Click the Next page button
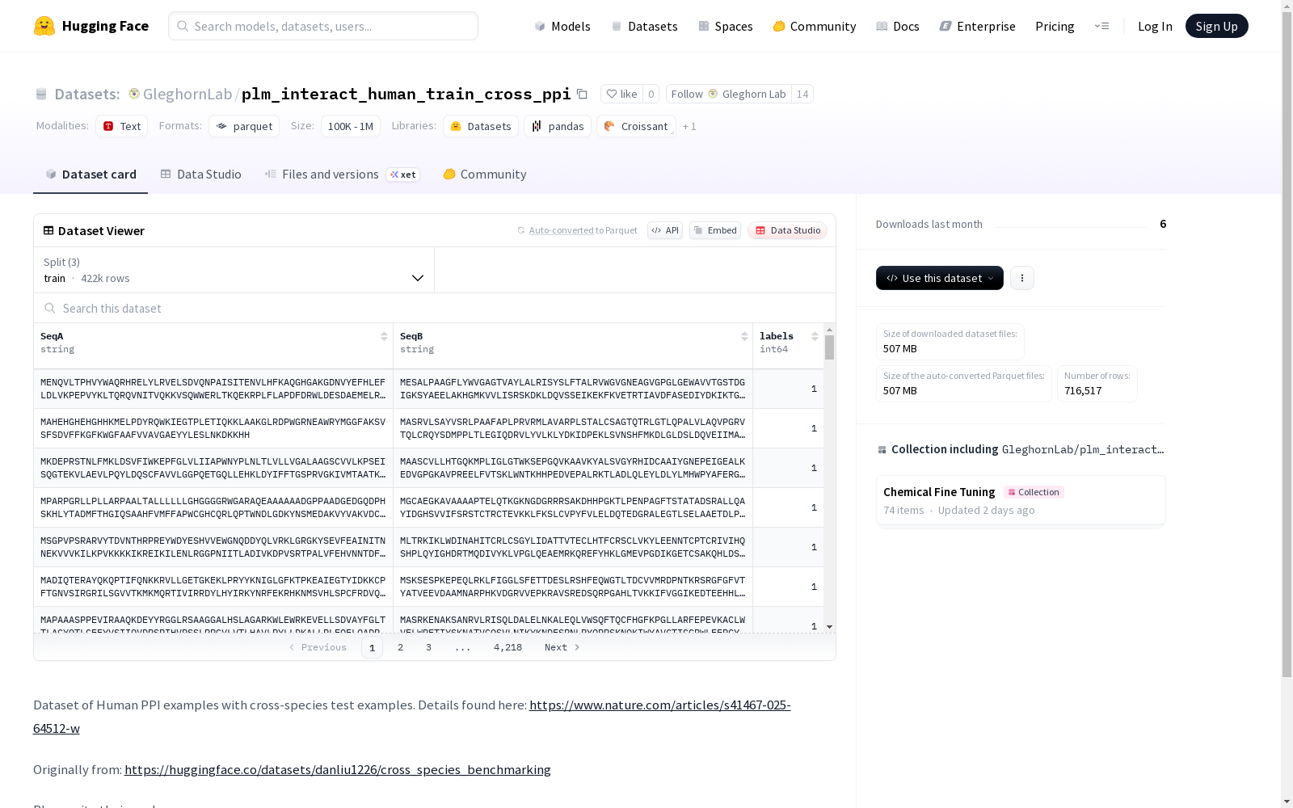The height and width of the screenshot is (808, 1293). (x=562, y=647)
